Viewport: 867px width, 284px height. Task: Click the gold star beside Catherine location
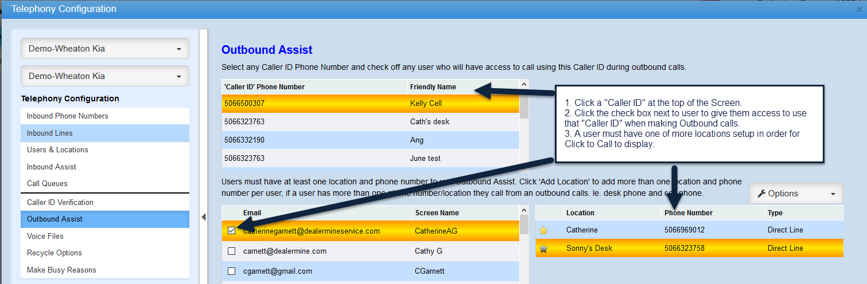tap(543, 230)
